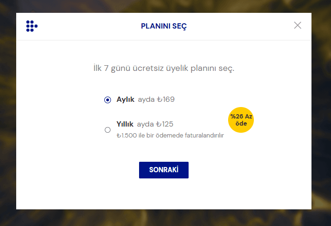Select the Aylık radio button
The image size is (331, 226).
107,100
